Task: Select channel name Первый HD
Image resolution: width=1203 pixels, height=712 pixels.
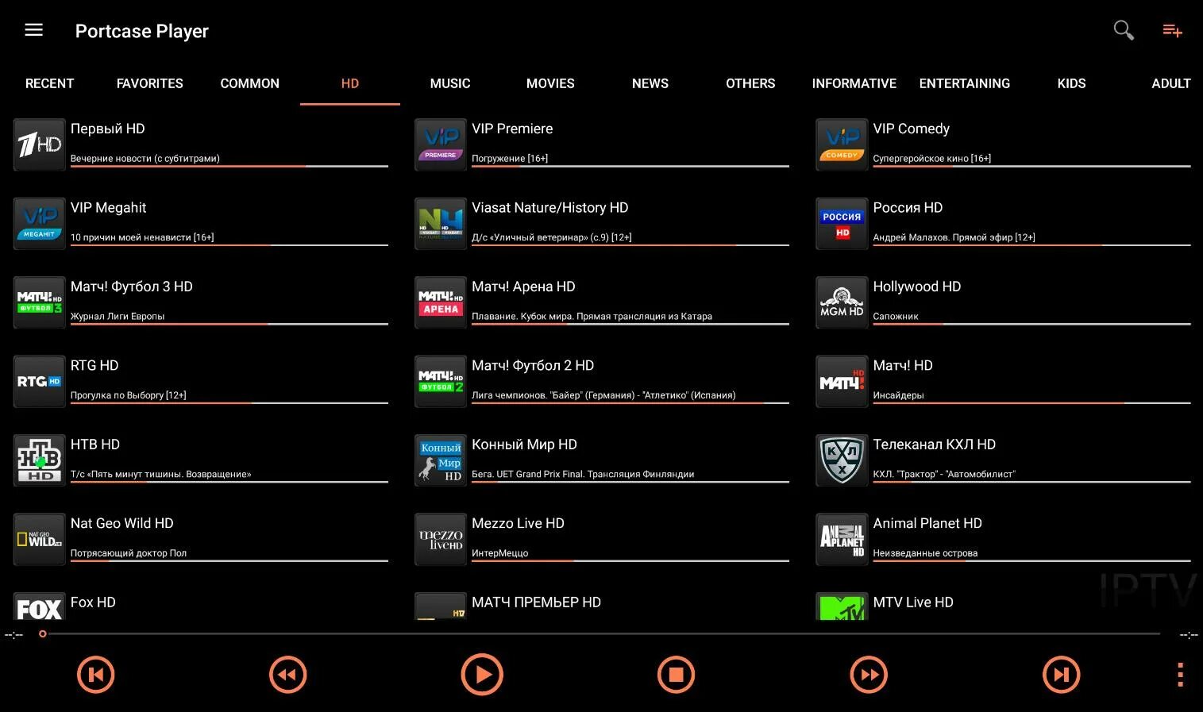Action: pyautogui.click(x=107, y=129)
